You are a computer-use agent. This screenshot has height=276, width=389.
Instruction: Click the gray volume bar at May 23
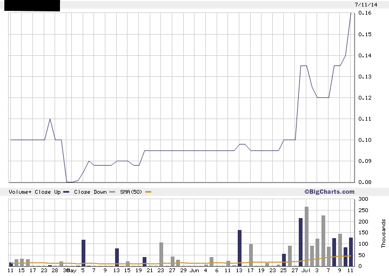(161, 254)
